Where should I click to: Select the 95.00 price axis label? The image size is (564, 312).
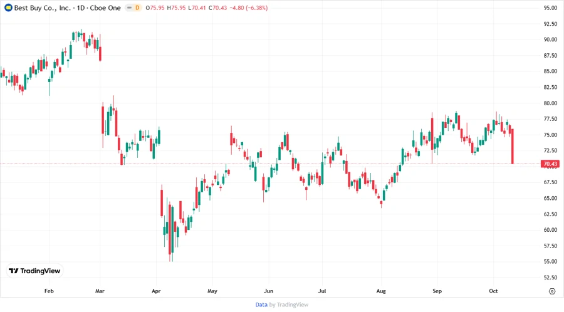[x=550, y=8]
